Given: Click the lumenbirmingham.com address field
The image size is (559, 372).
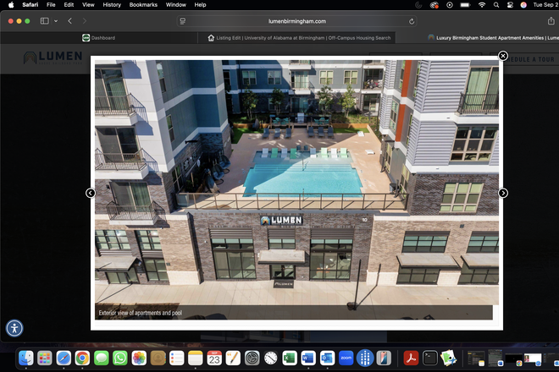Looking at the screenshot, I should click(x=297, y=21).
